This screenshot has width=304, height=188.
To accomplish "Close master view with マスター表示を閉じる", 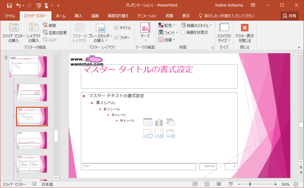I will (x=244, y=33).
